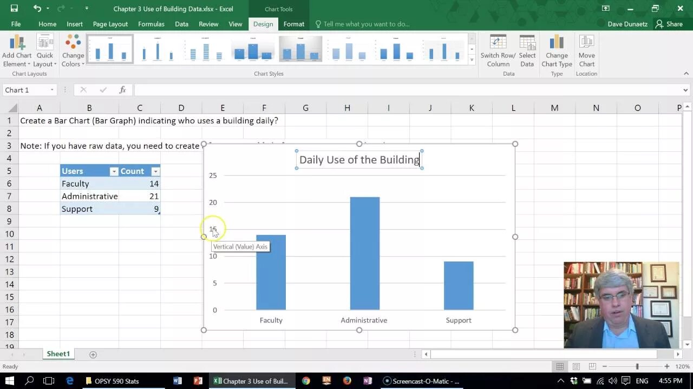Click Switch Row/Column icon
The height and width of the screenshot is (389, 693).
(x=498, y=52)
